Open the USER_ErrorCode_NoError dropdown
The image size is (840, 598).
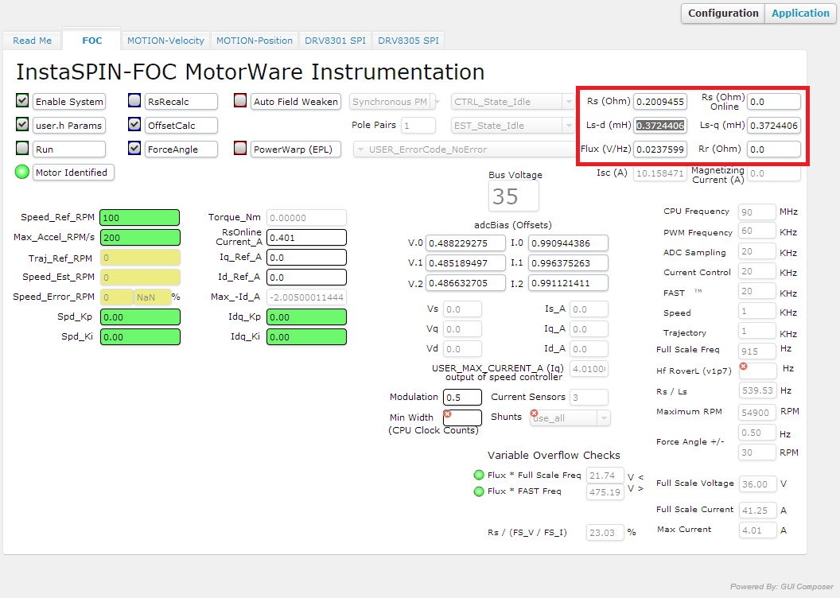(x=465, y=149)
